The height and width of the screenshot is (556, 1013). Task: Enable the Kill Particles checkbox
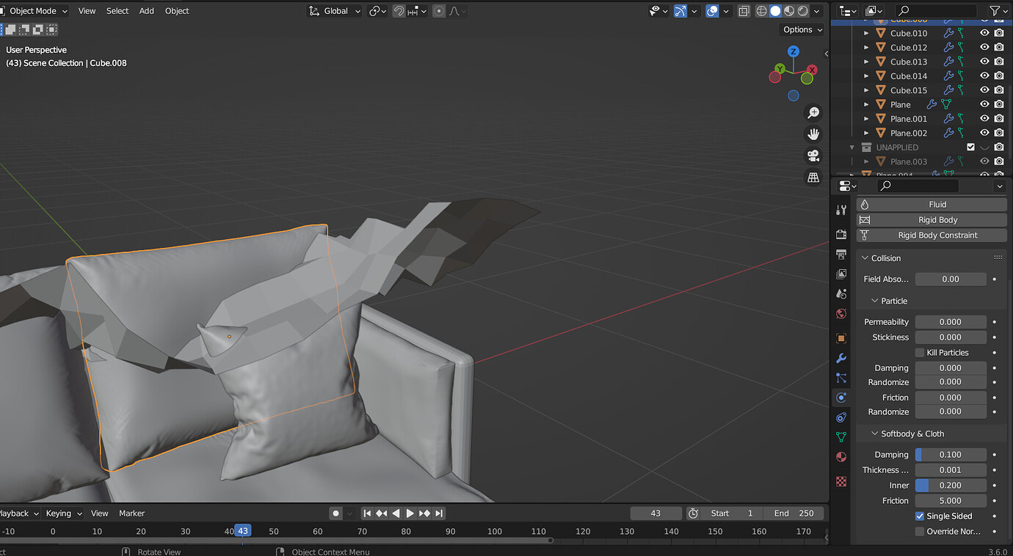920,353
